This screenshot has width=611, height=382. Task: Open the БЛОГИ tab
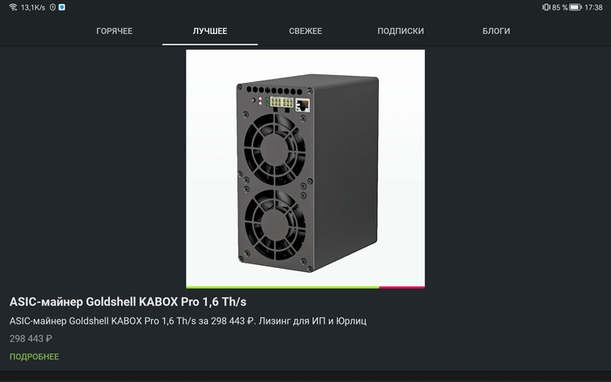pyautogui.click(x=496, y=31)
